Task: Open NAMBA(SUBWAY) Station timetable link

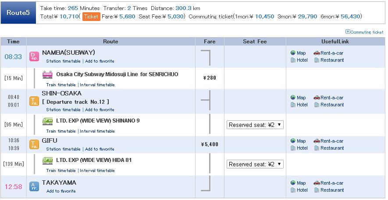Action: tap(63, 61)
